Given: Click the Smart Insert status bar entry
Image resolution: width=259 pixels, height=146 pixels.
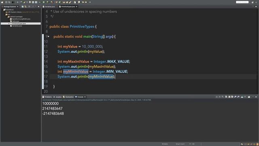Looking at the screenshot, I should coord(180,144).
